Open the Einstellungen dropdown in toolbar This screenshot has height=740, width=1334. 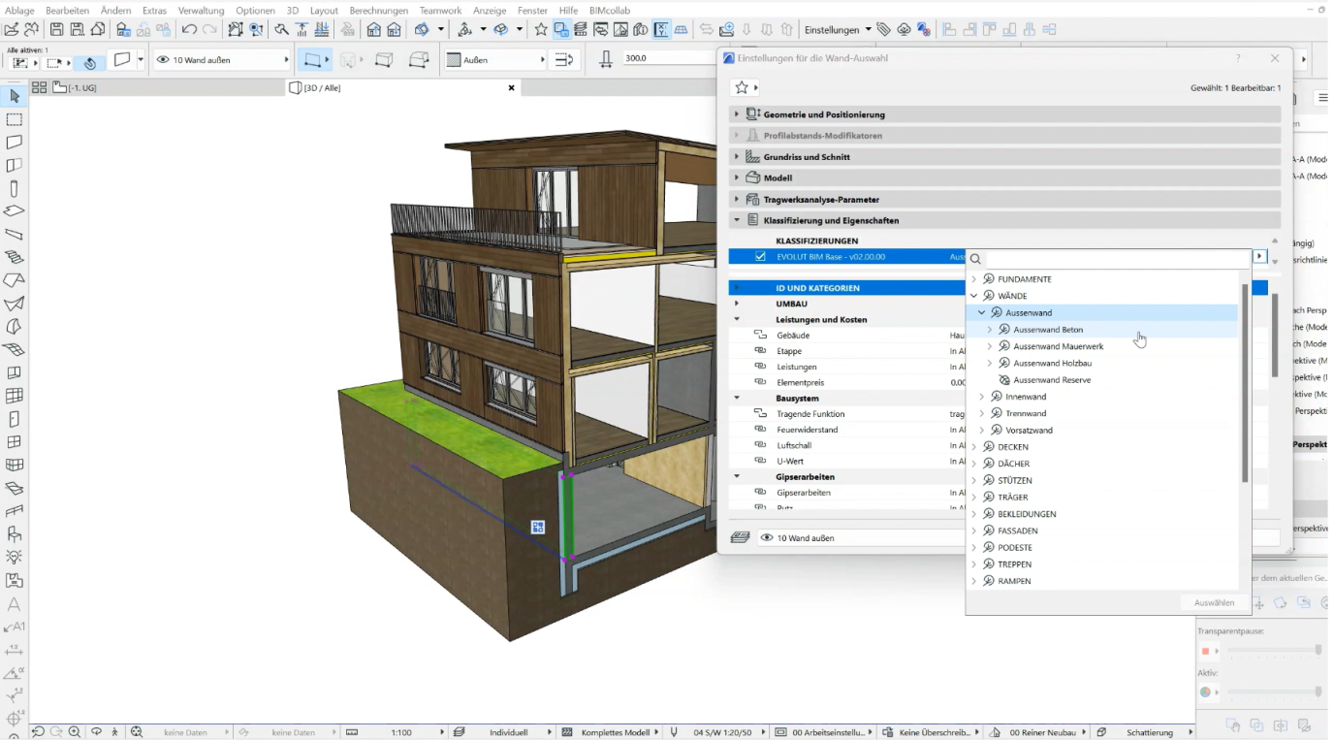click(839, 30)
